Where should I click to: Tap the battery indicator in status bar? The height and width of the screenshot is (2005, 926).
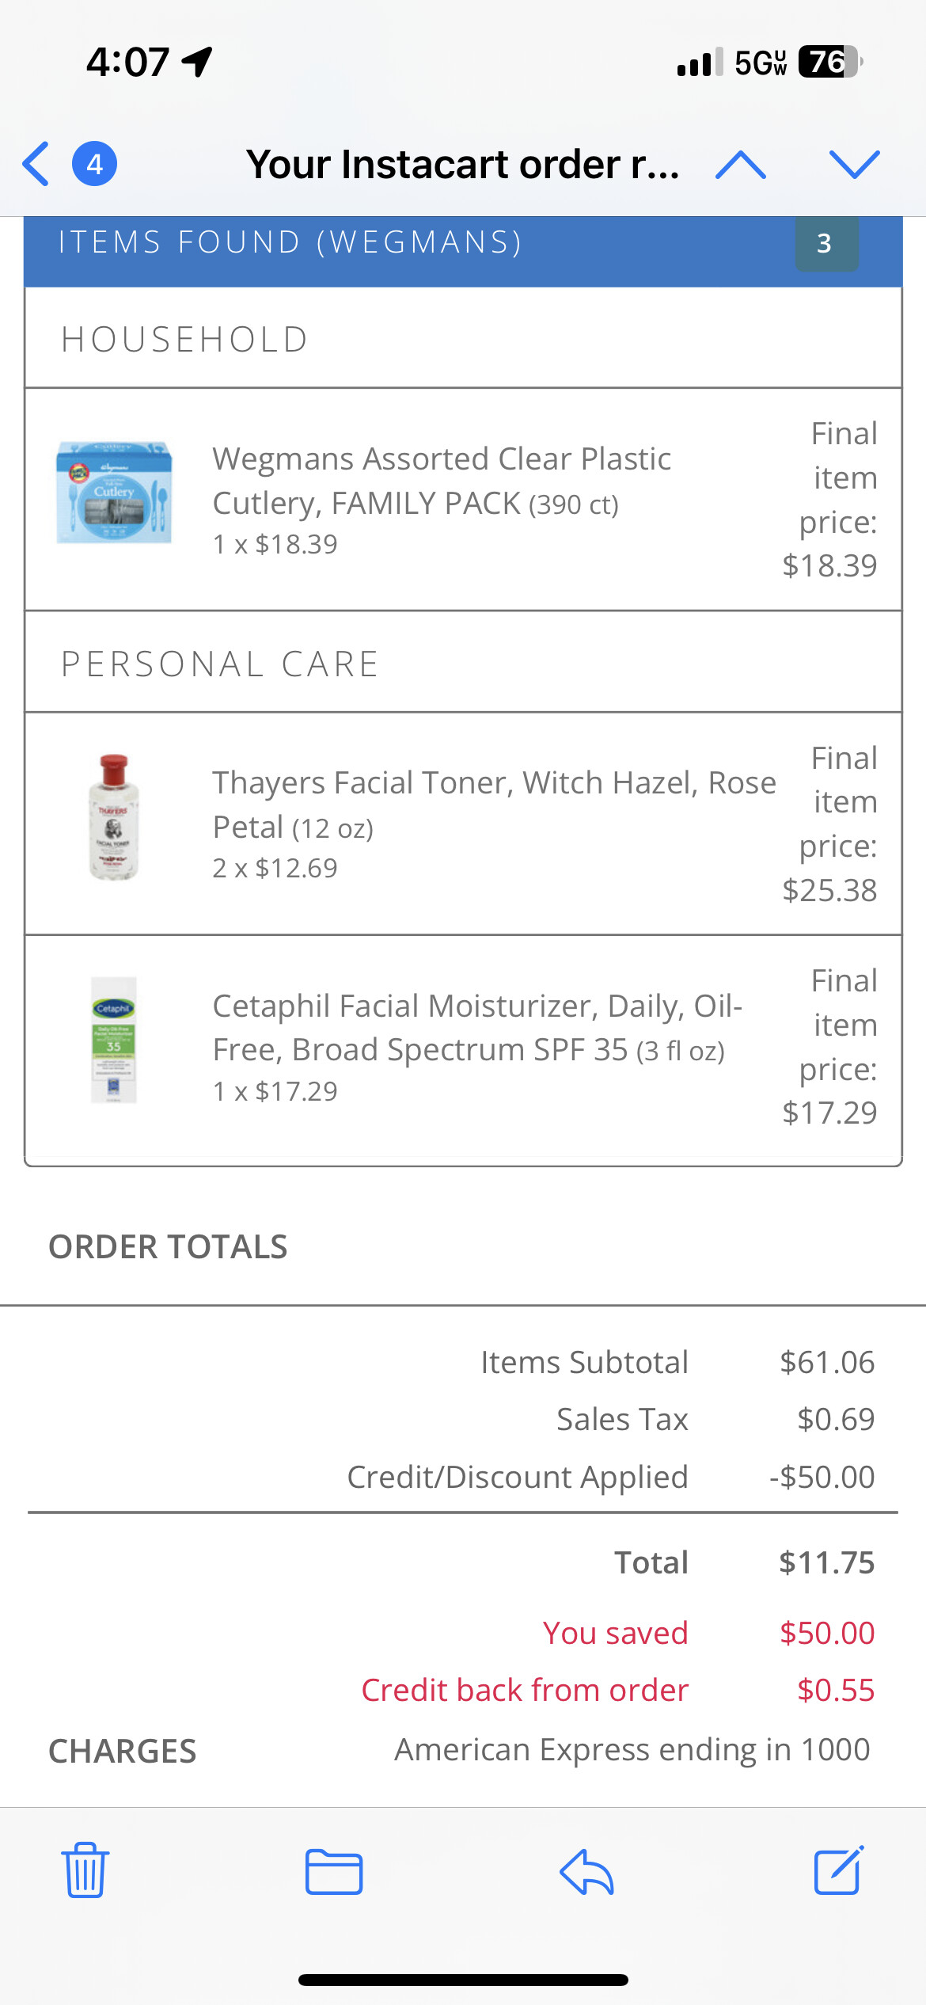(x=829, y=62)
